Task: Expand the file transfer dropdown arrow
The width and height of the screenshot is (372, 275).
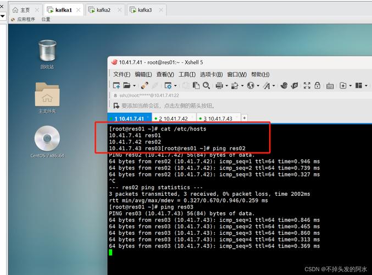Action: tap(242, 86)
